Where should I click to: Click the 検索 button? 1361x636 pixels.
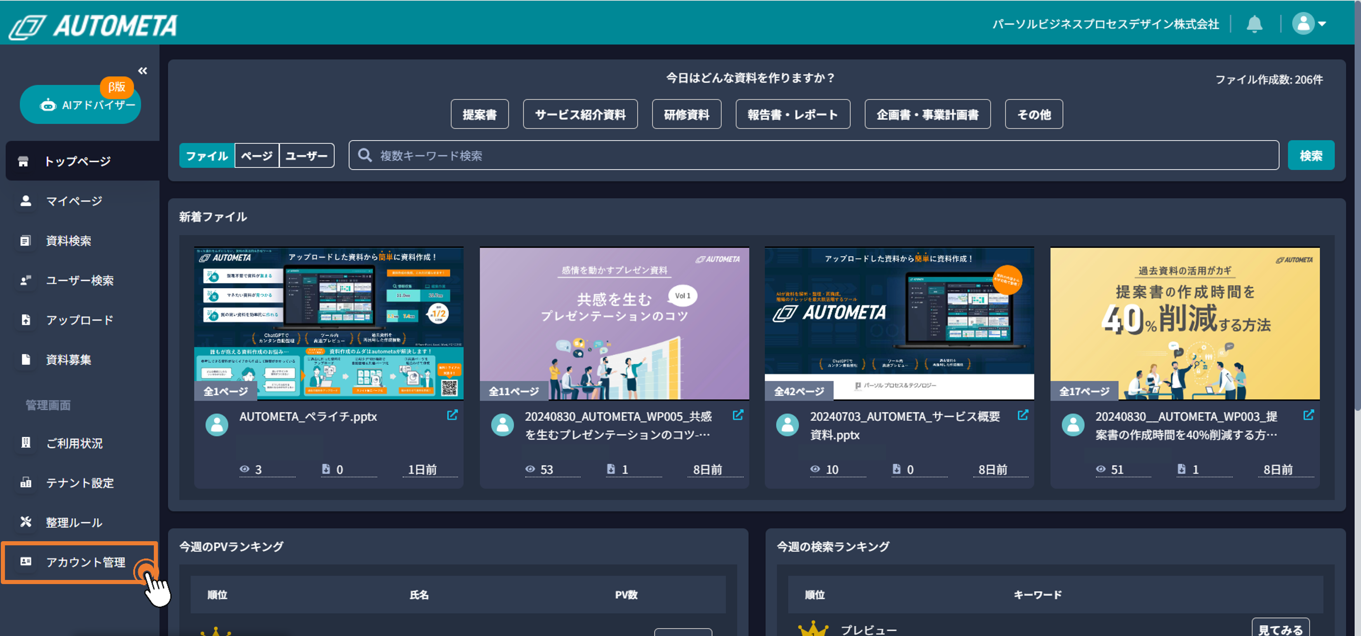(1311, 155)
